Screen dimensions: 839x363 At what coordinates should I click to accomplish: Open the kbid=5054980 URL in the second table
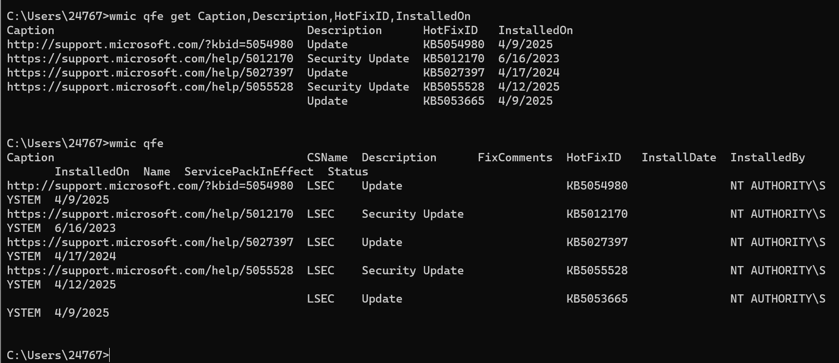point(150,186)
